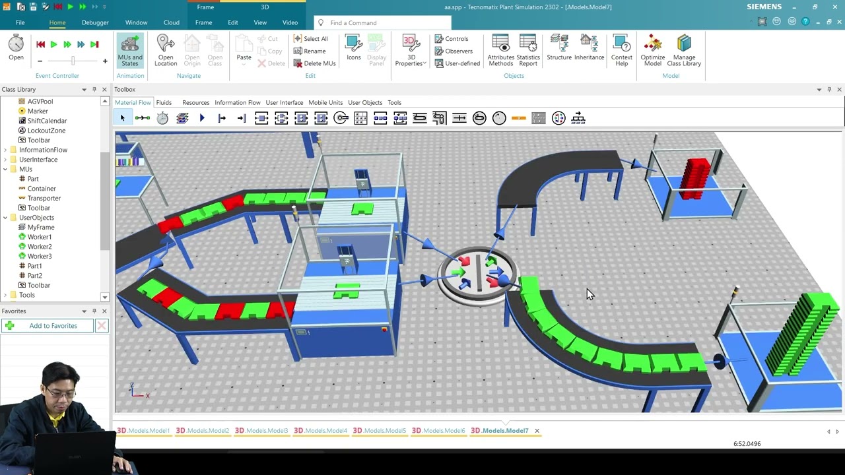Viewport: 845px width, 475px height.
Task: Click the Observers button
Action: point(454,51)
